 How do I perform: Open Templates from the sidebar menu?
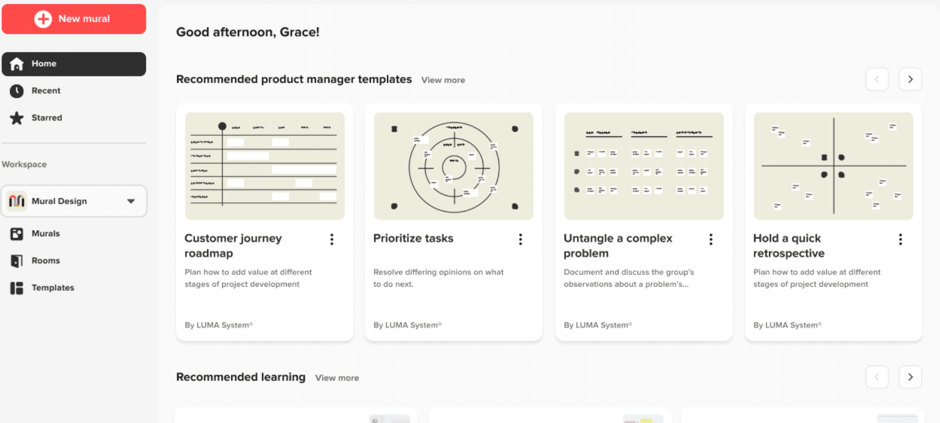tap(53, 288)
